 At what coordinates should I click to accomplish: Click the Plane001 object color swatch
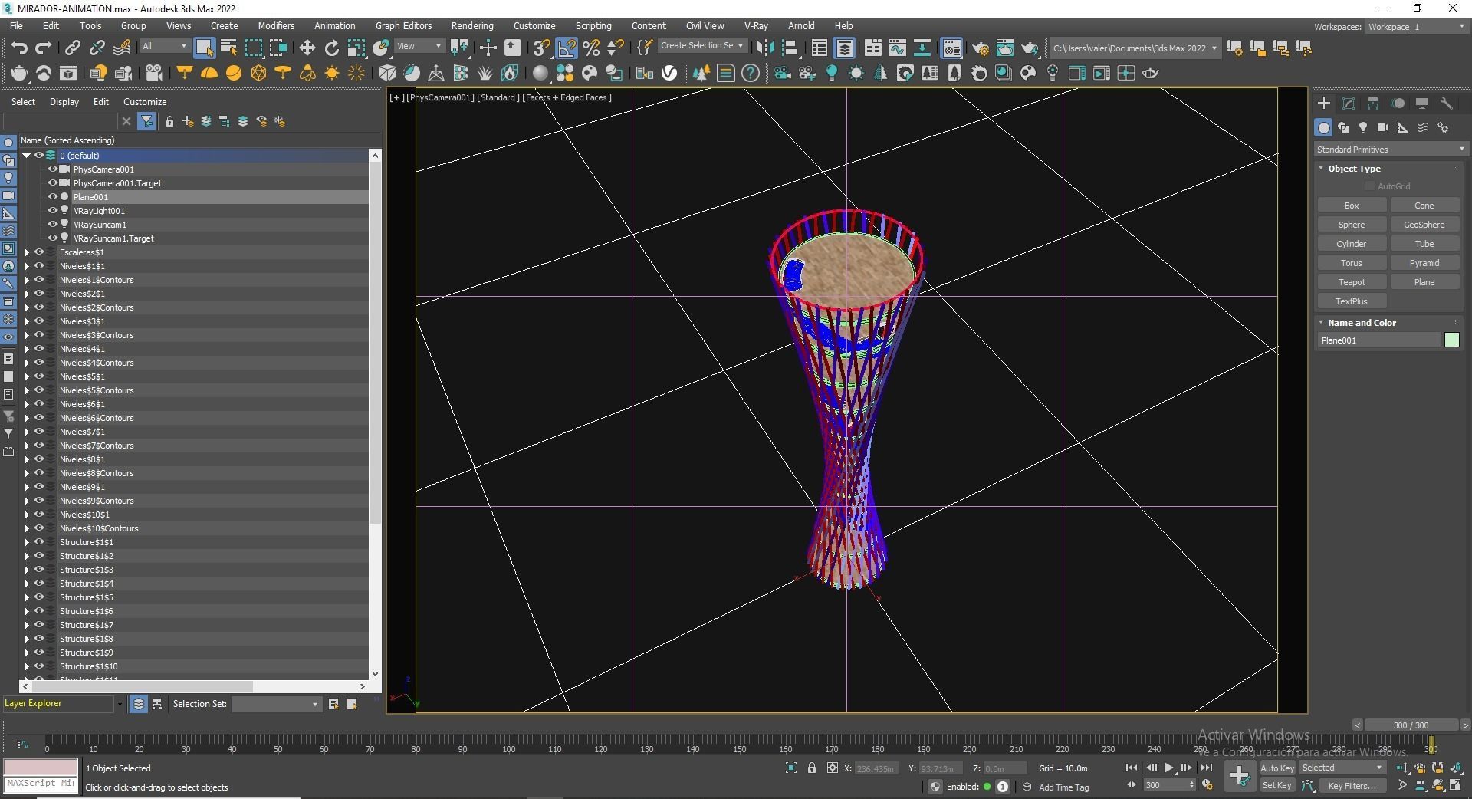click(1452, 340)
